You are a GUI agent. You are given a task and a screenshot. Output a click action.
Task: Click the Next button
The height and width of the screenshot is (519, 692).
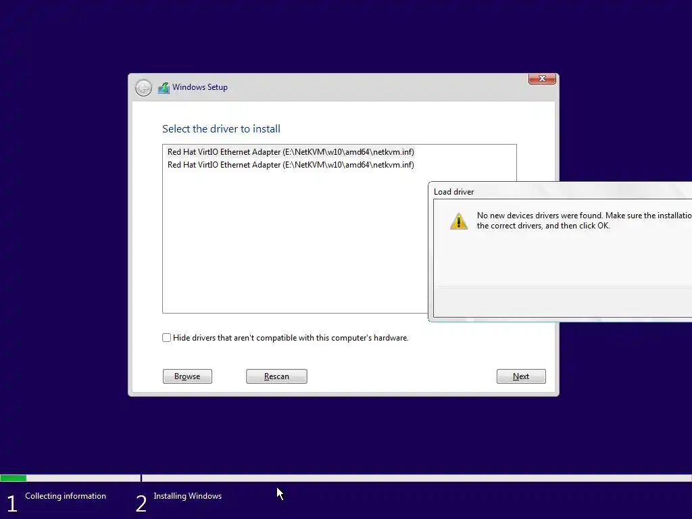click(x=521, y=376)
